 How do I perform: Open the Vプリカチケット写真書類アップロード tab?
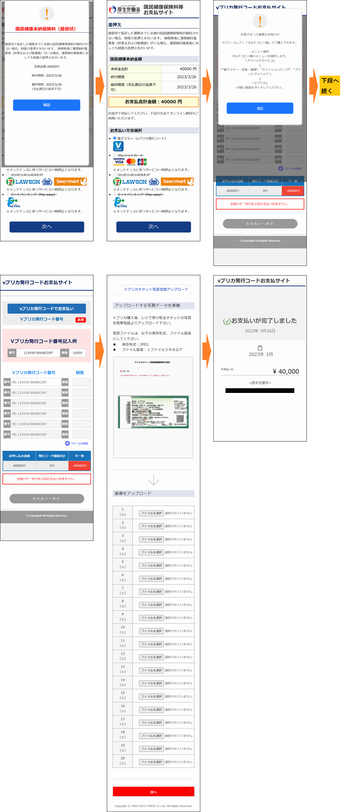(156, 289)
